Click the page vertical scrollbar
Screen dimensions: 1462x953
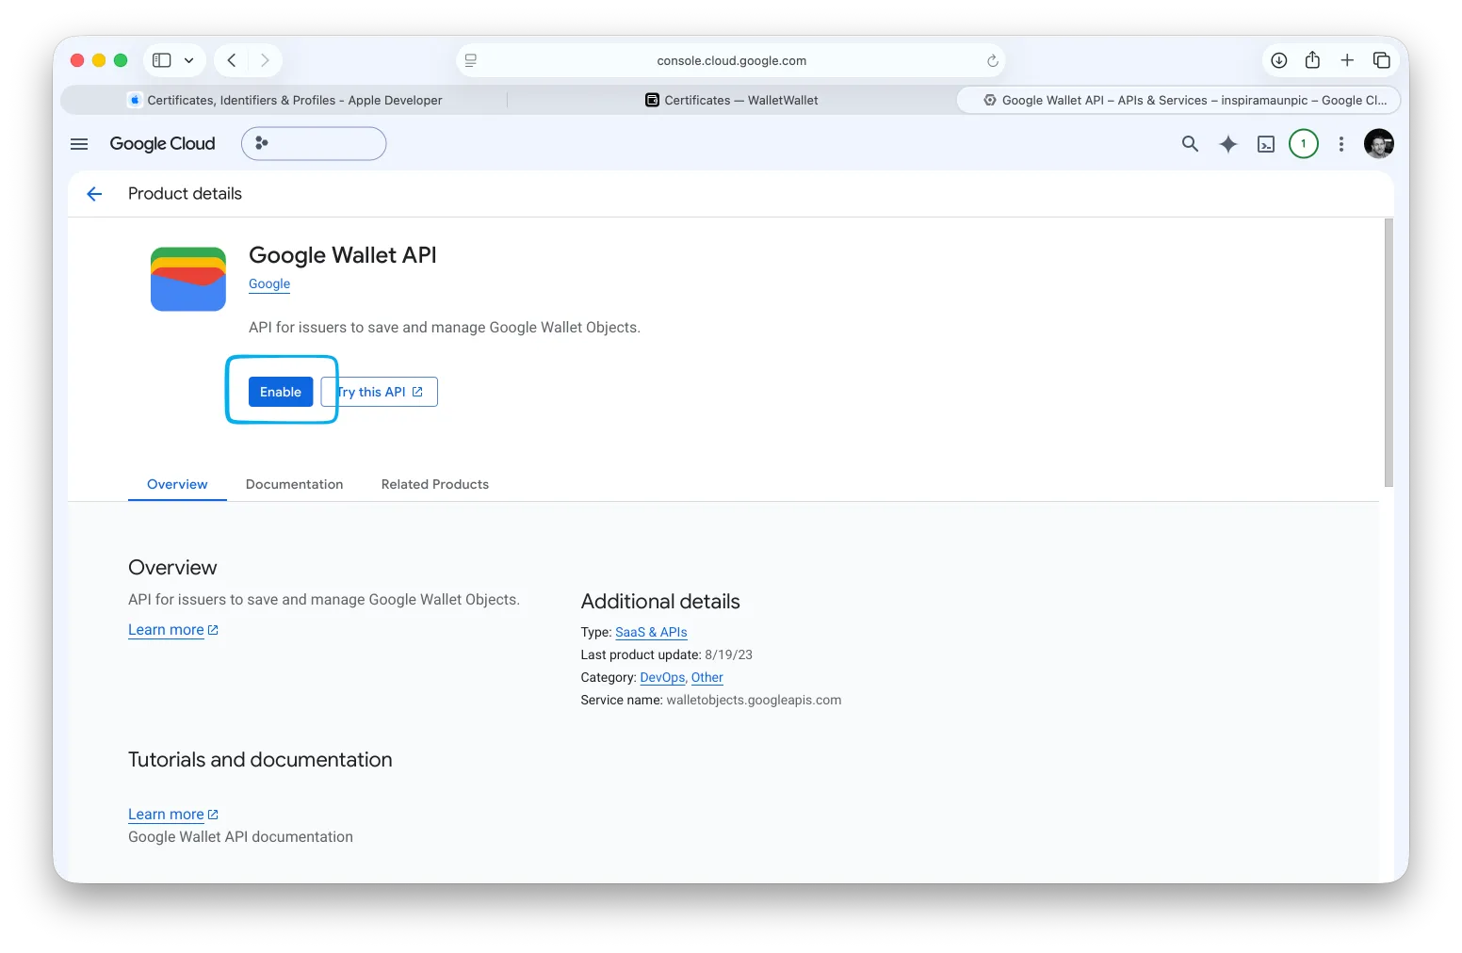pos(1389,353)
